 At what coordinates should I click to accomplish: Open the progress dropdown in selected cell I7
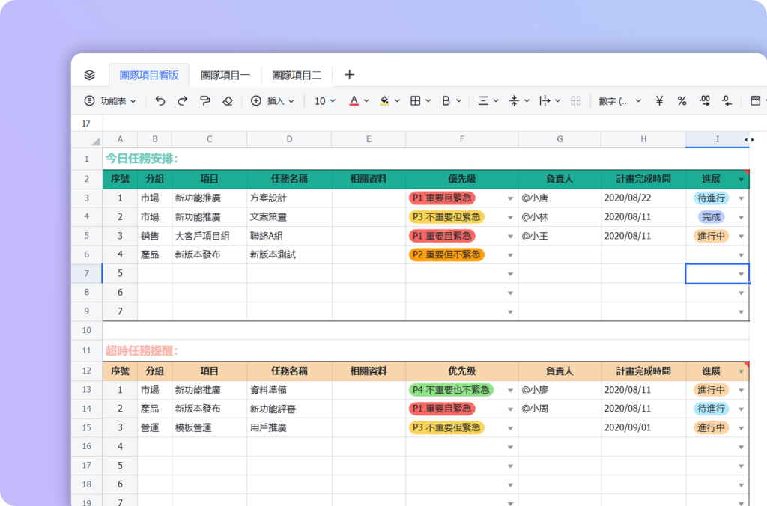pos(741,274)
